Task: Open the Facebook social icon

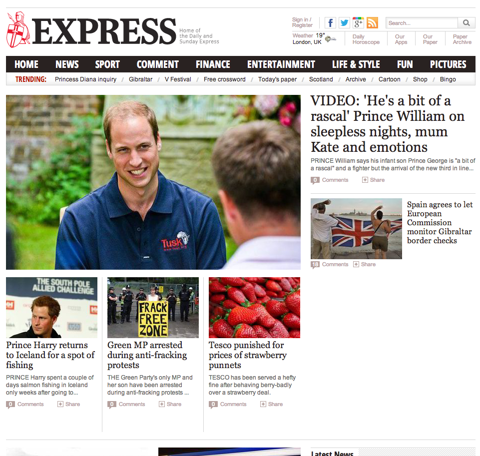Action: (330, 23)
